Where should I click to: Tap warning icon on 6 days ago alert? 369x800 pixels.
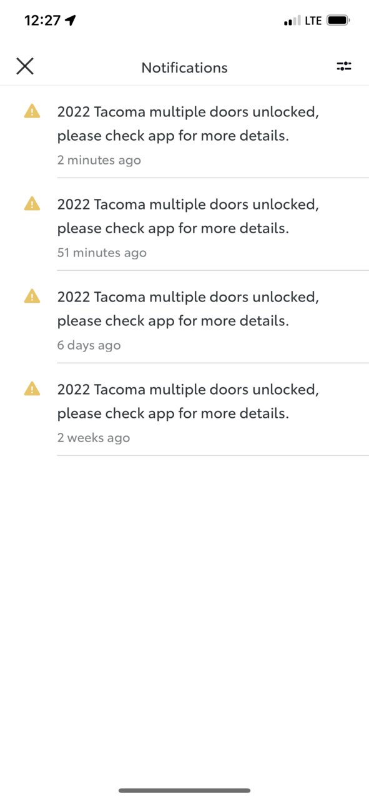point(32,296)
